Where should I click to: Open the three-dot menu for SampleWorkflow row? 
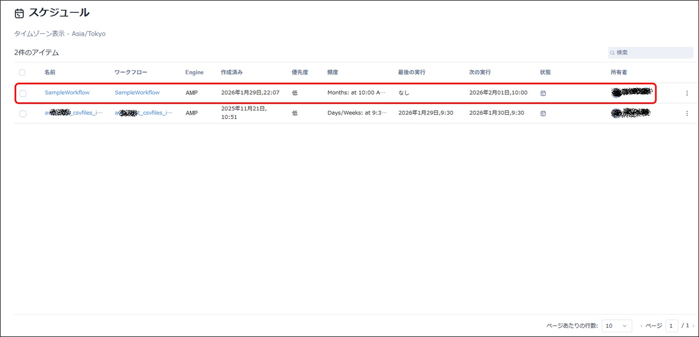pos(687,93)
